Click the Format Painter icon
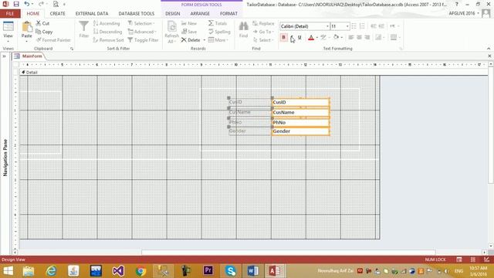 tap(39, 40)
